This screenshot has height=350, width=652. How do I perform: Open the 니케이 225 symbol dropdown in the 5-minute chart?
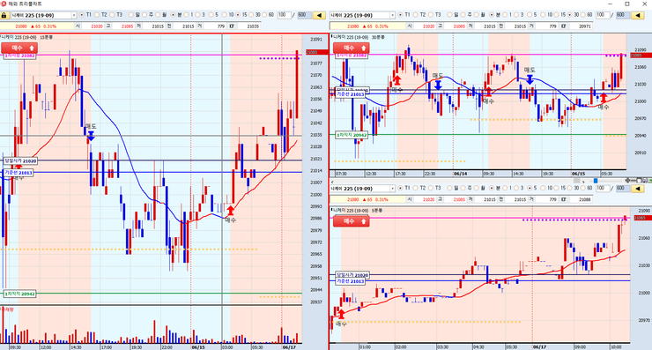[x=392, y=189]
